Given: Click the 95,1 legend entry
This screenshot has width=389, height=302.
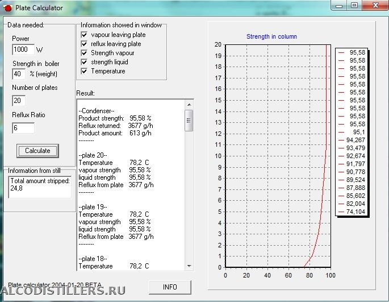Looking at the screenshot, I should 352,132.
